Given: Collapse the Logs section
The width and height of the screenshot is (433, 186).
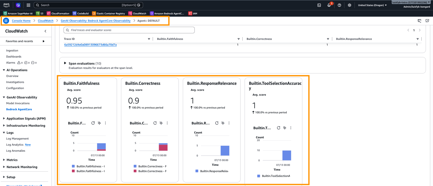Looking at the screenshot, I should tap(4, 132).
